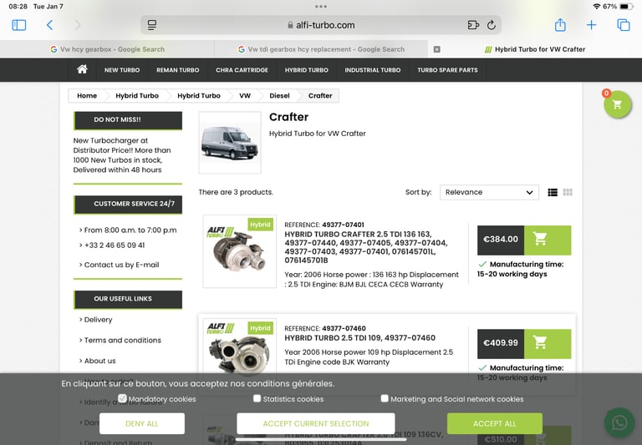Click DENY ALL cookies button

(x=141, y=423)
